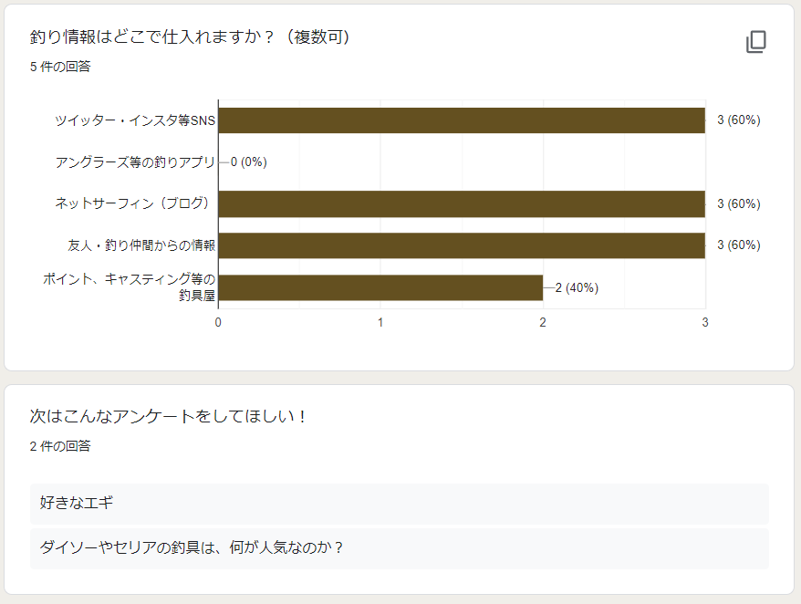Click the ポイント、キャスティング等の釣具屋 bar
Screen dimensions: 801x604
click(380, 287)
